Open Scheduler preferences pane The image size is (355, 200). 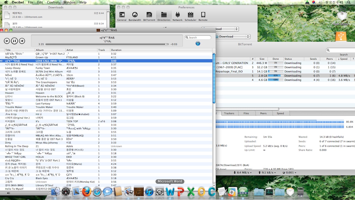tap(191, 16)
